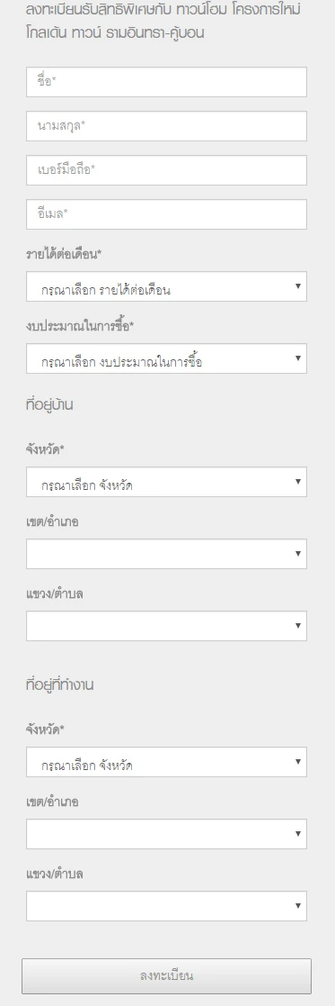Open the work address แขวง/ตำบล dropdown
This screenshot has width=335, height=1006.
click(x=166, y=906)
